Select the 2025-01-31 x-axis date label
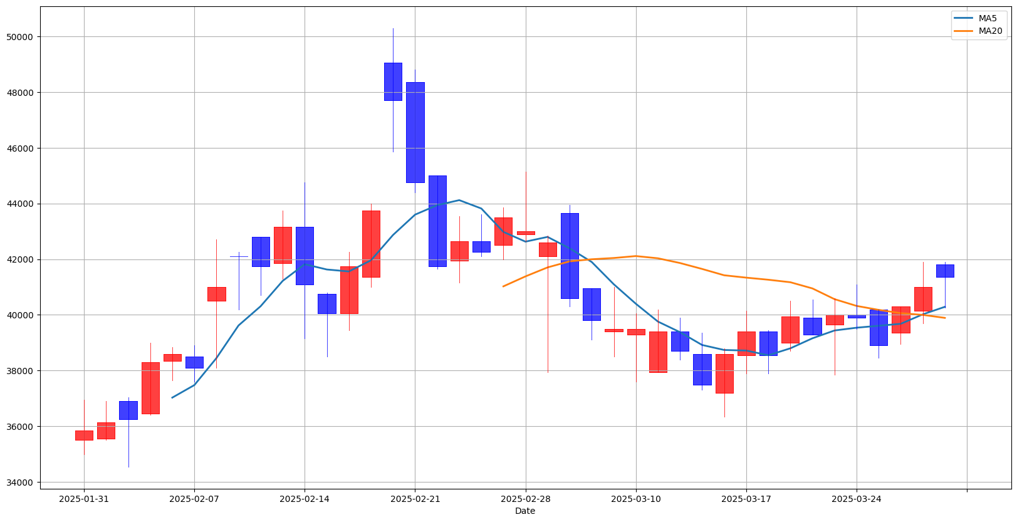Image resolution: width=1017 pixels, height=522 pixels. [x=84, y=499]
